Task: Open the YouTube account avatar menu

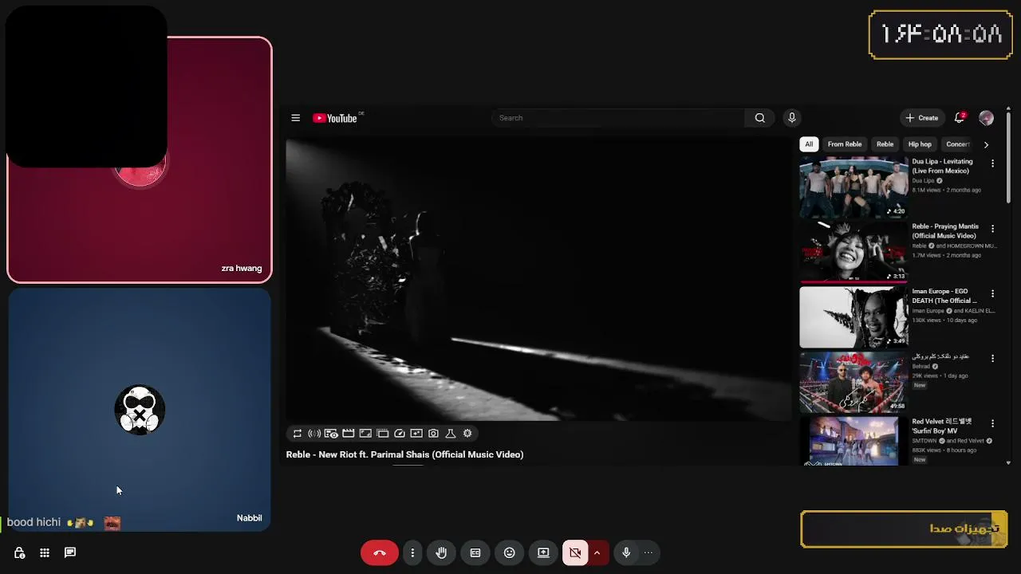Action: 987,118
